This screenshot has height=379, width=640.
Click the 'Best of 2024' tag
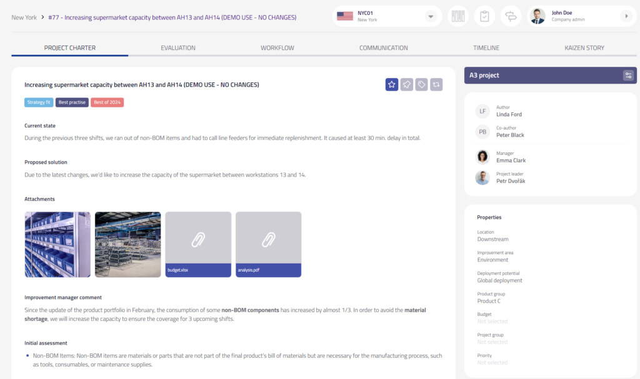pos(107,102)
